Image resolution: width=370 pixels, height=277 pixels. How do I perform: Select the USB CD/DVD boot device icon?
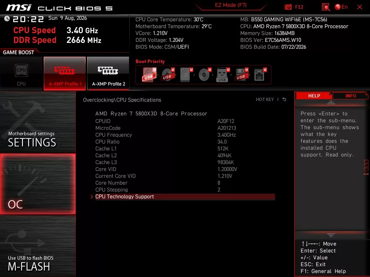point(168,75)
